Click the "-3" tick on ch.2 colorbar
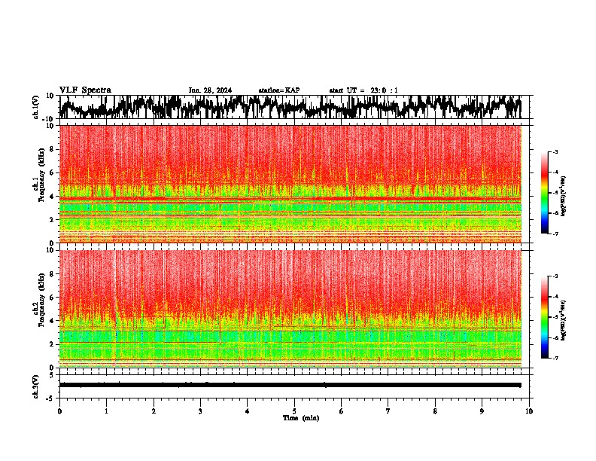Viewport: 596px width, 461px height. tap(555, 276)
